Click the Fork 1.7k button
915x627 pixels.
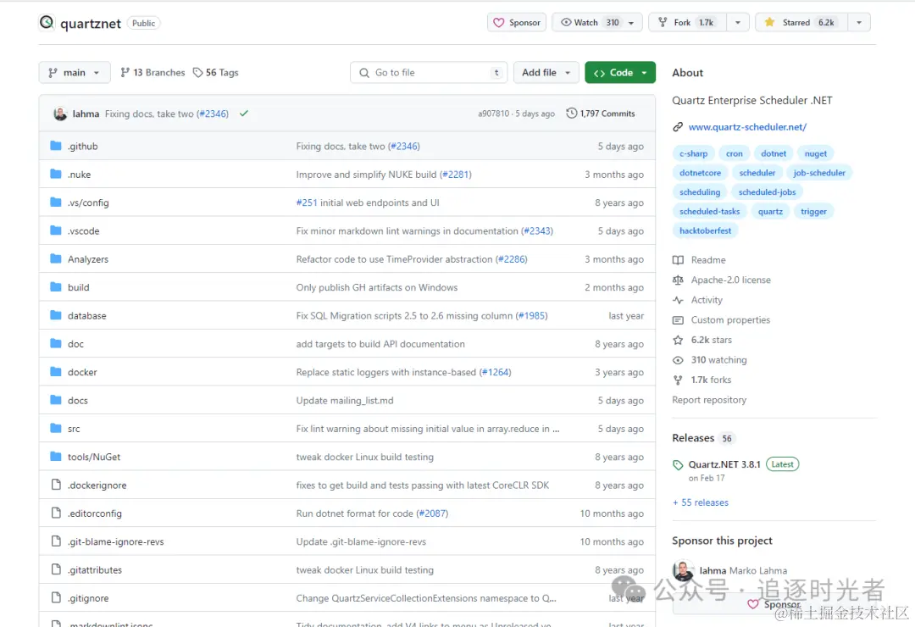tap(687, 22)
